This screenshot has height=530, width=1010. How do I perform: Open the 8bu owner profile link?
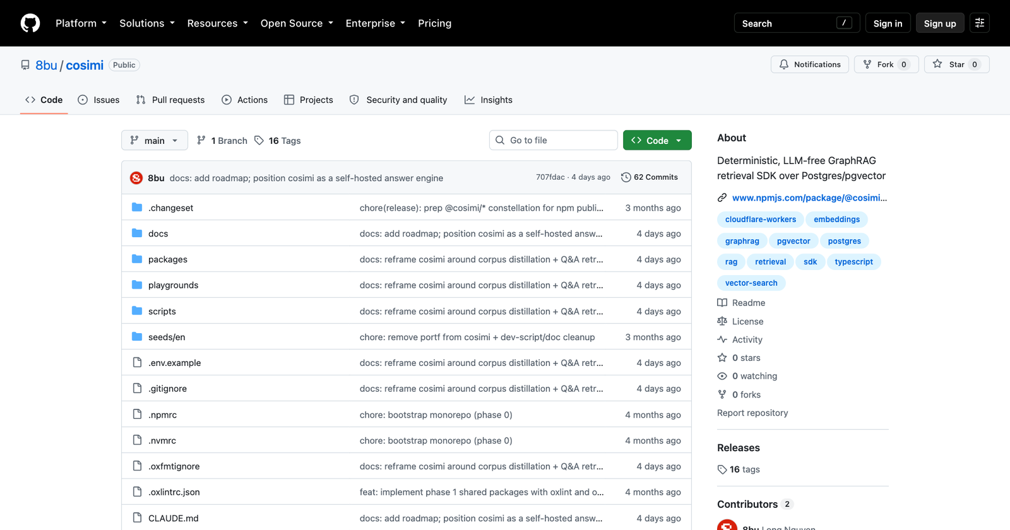click(46, 65)
